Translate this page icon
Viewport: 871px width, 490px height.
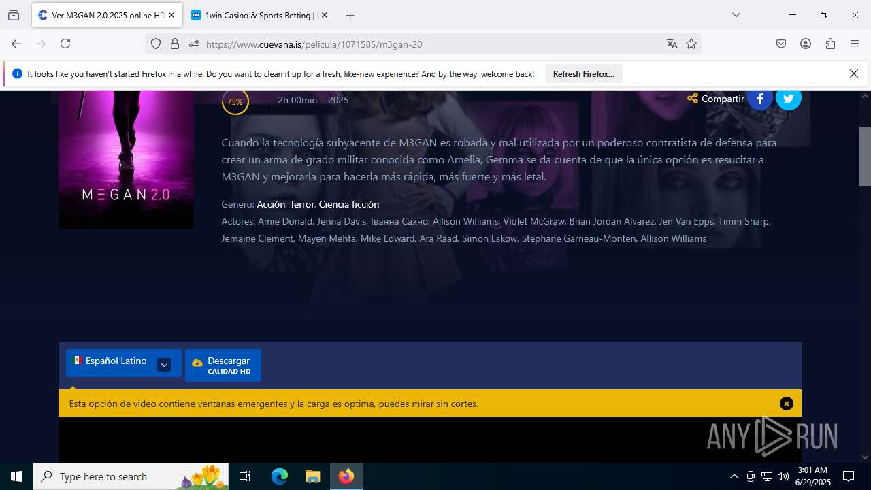[672, 44]
